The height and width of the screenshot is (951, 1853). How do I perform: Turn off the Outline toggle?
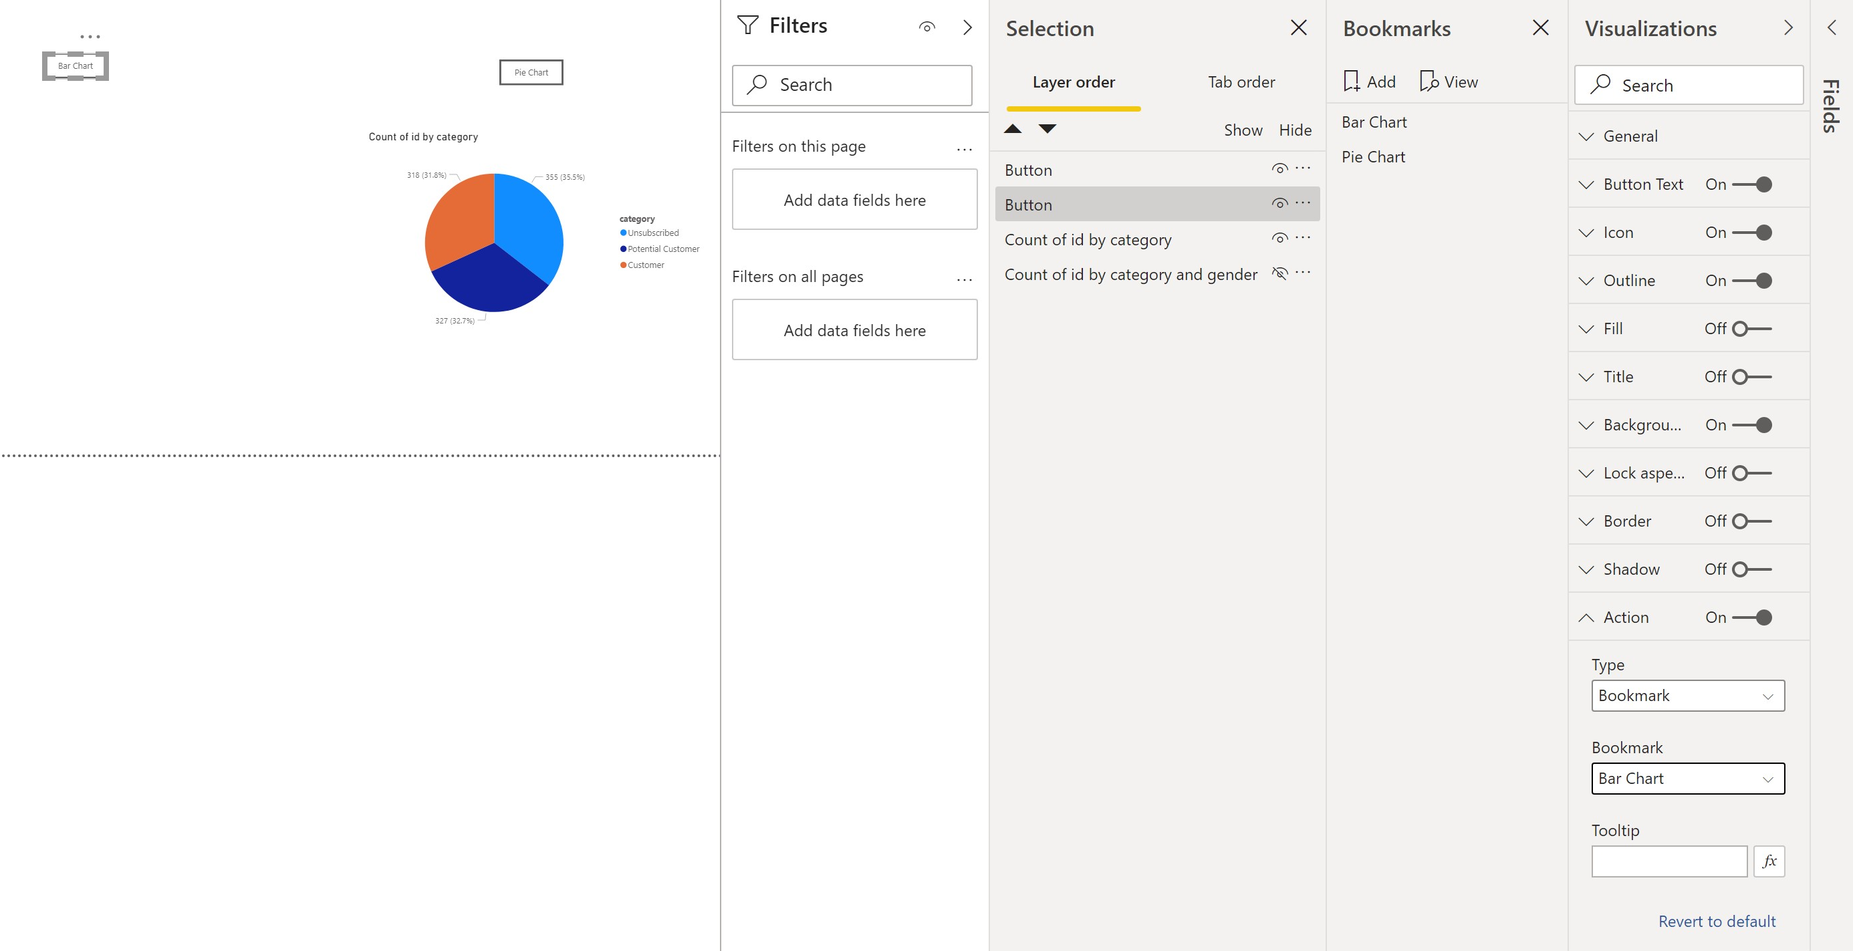pyautogui.click(x=1751, y=281)
